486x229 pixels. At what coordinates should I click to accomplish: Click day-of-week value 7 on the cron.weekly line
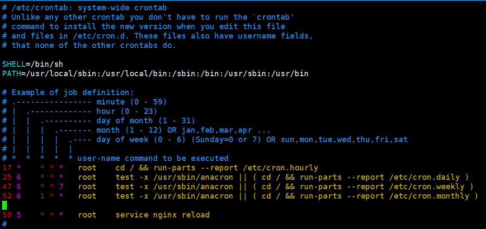[x=61, y=187]
